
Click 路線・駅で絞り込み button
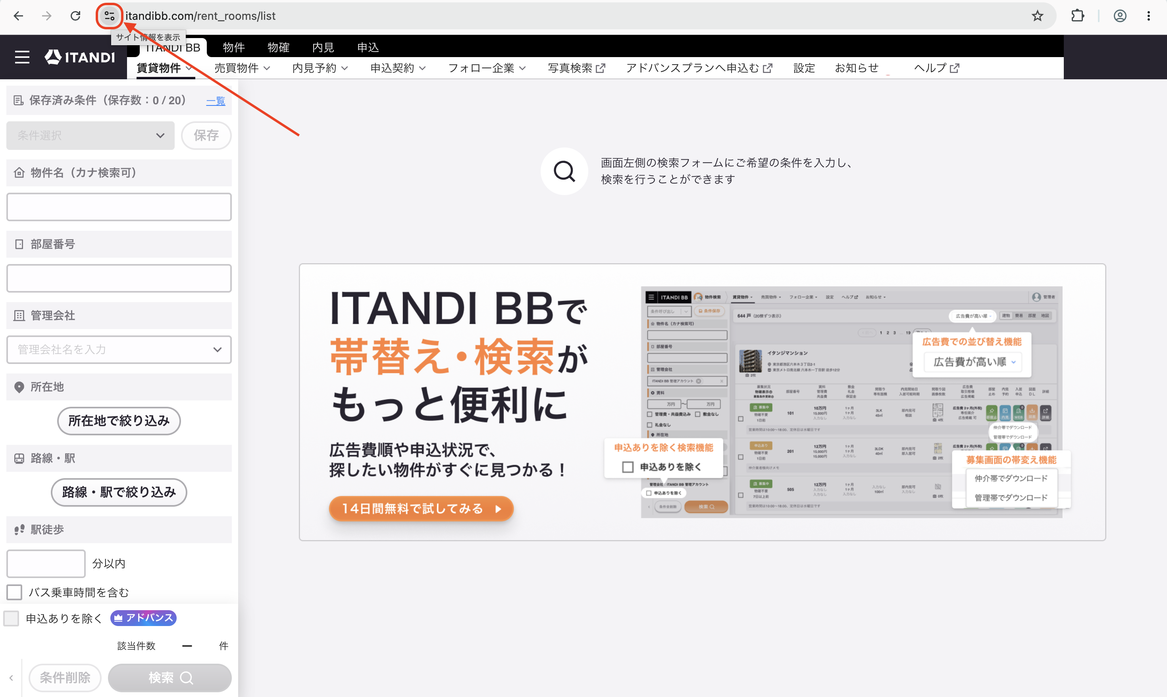point(119,492)
